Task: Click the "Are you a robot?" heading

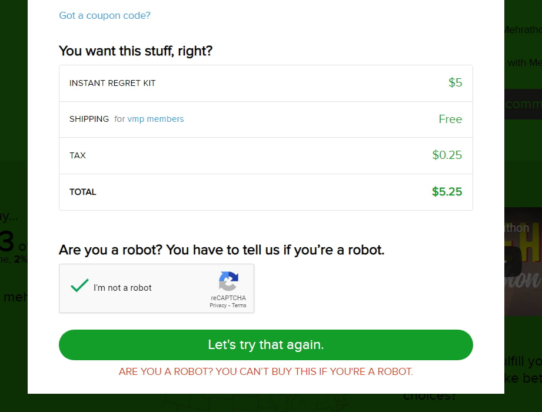Action: tap(221, 250)
